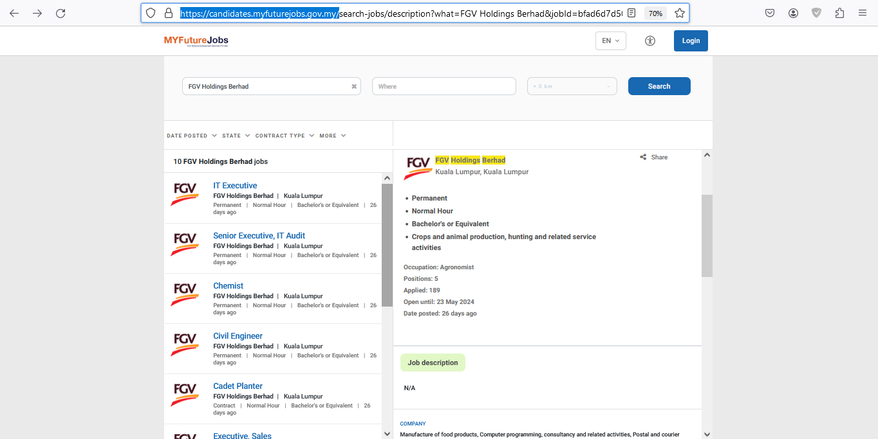Expand the MORE filters menu
Screen dimensions: 878x439
pos(333,136)
